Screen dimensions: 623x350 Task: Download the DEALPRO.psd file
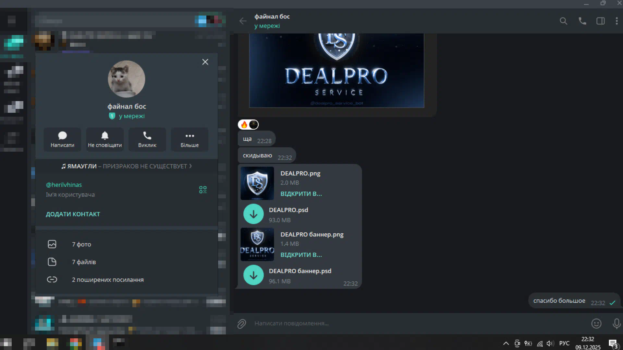(x=253, y=214)
